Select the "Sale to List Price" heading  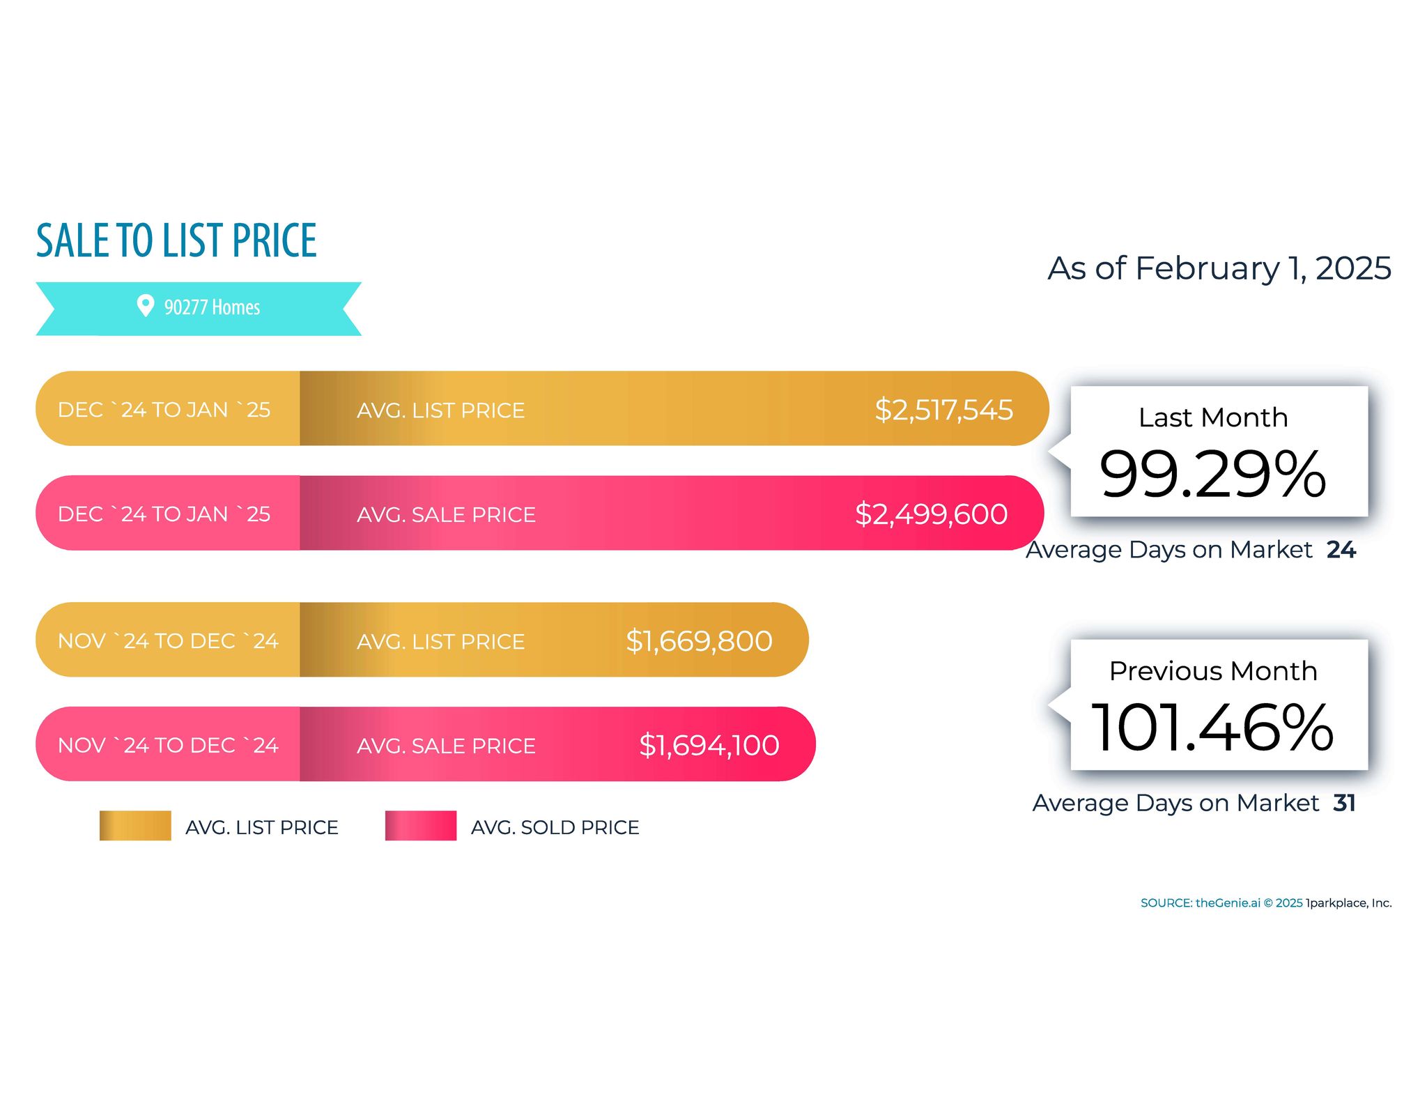tap(176, 240)
